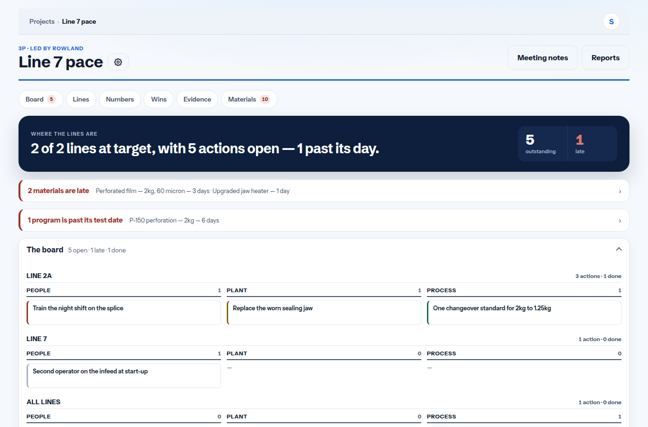
Task: Switch to the Lines tab
Action: (x=81, y=99)
